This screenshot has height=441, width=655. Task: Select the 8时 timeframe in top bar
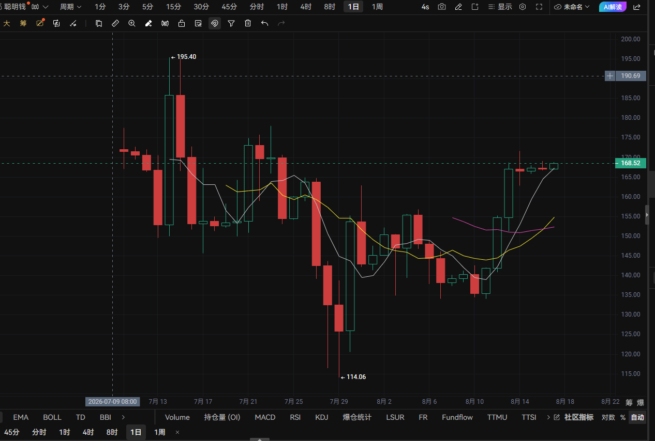point(330,7)
